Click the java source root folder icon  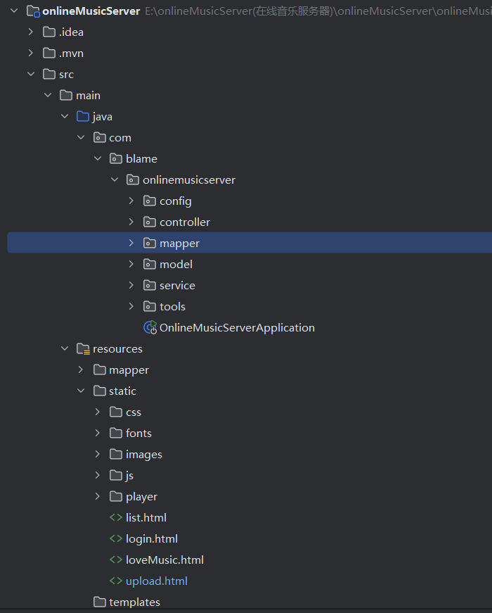tap(83, 116)
